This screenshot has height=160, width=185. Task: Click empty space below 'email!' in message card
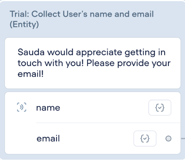coord(93,83)
